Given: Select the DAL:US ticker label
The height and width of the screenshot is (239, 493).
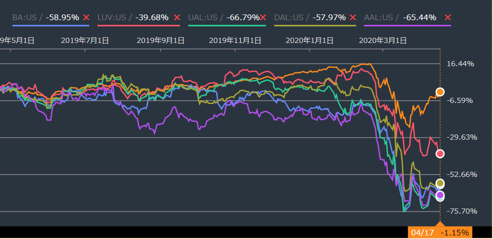Looking at the screenshot, I should [x=288, y=18].
